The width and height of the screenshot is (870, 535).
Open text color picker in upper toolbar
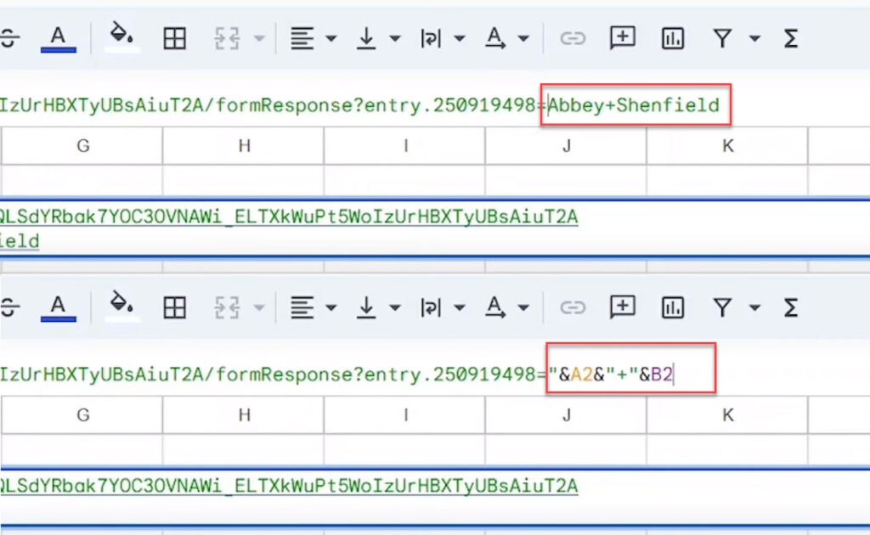click(58, 38)
